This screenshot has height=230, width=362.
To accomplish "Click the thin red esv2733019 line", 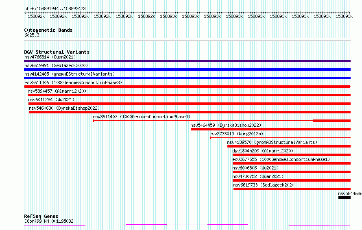I will coord(280,138).
